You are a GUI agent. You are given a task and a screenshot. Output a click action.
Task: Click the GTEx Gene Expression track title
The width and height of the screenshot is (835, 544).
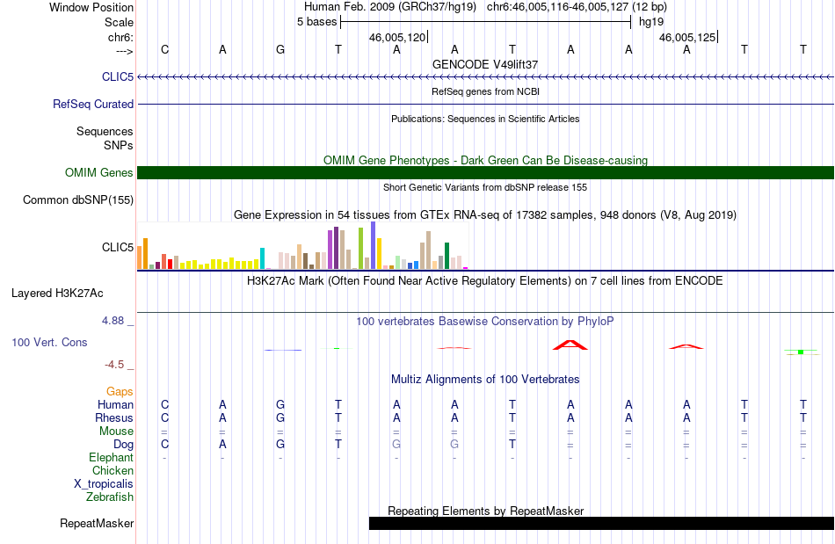click(x=485, y=215)
